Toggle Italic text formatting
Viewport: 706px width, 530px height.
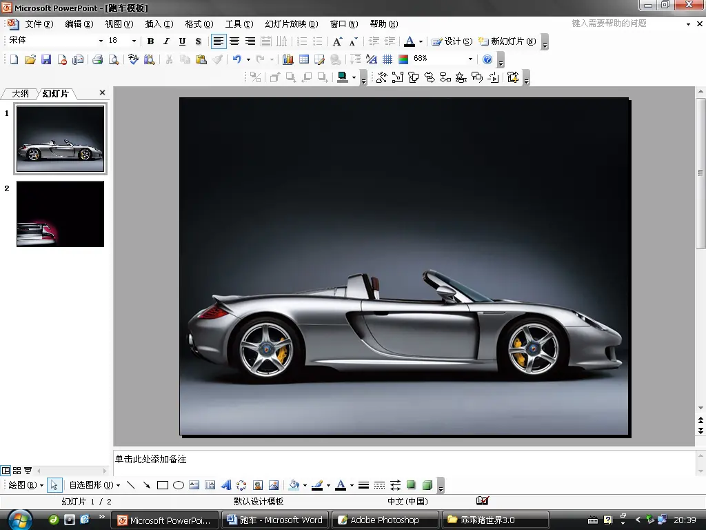click(166, 41)
